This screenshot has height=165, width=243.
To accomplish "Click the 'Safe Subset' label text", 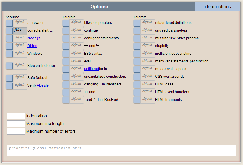I will click(37, 78).
